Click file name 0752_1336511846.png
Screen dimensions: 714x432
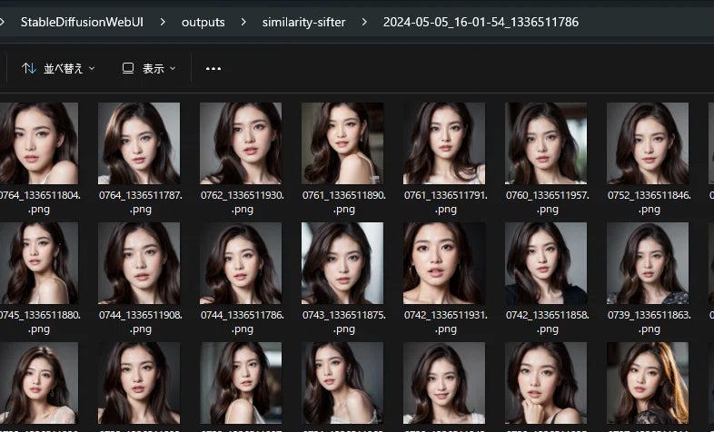coord(650,202)
